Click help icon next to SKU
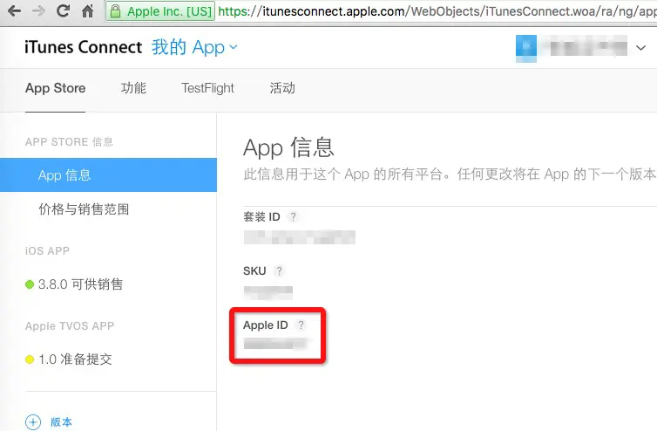 (279, 271)
